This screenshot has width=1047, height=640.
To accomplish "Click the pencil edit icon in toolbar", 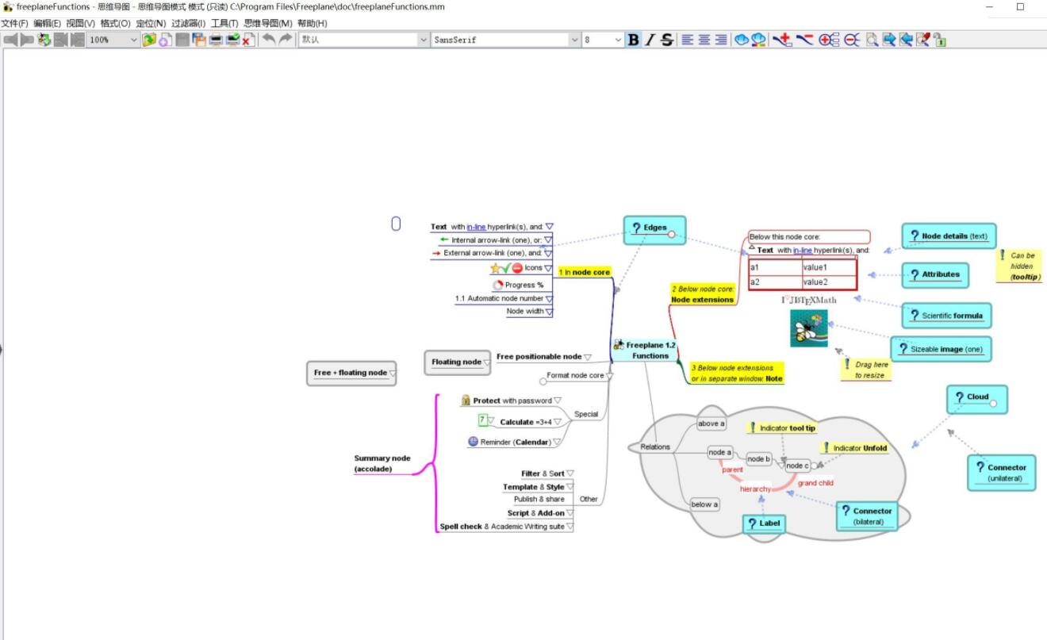I will click(923, 40).
